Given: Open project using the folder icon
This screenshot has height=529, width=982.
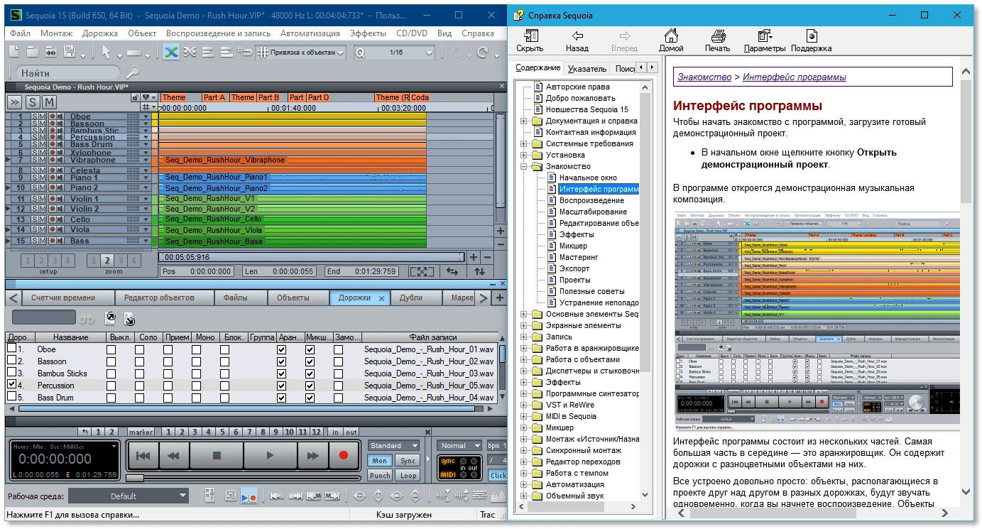Looking at the screenshot, I should point(33,52).
